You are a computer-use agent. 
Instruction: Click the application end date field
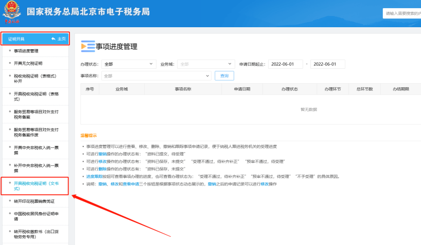click(x=327, y=64)
